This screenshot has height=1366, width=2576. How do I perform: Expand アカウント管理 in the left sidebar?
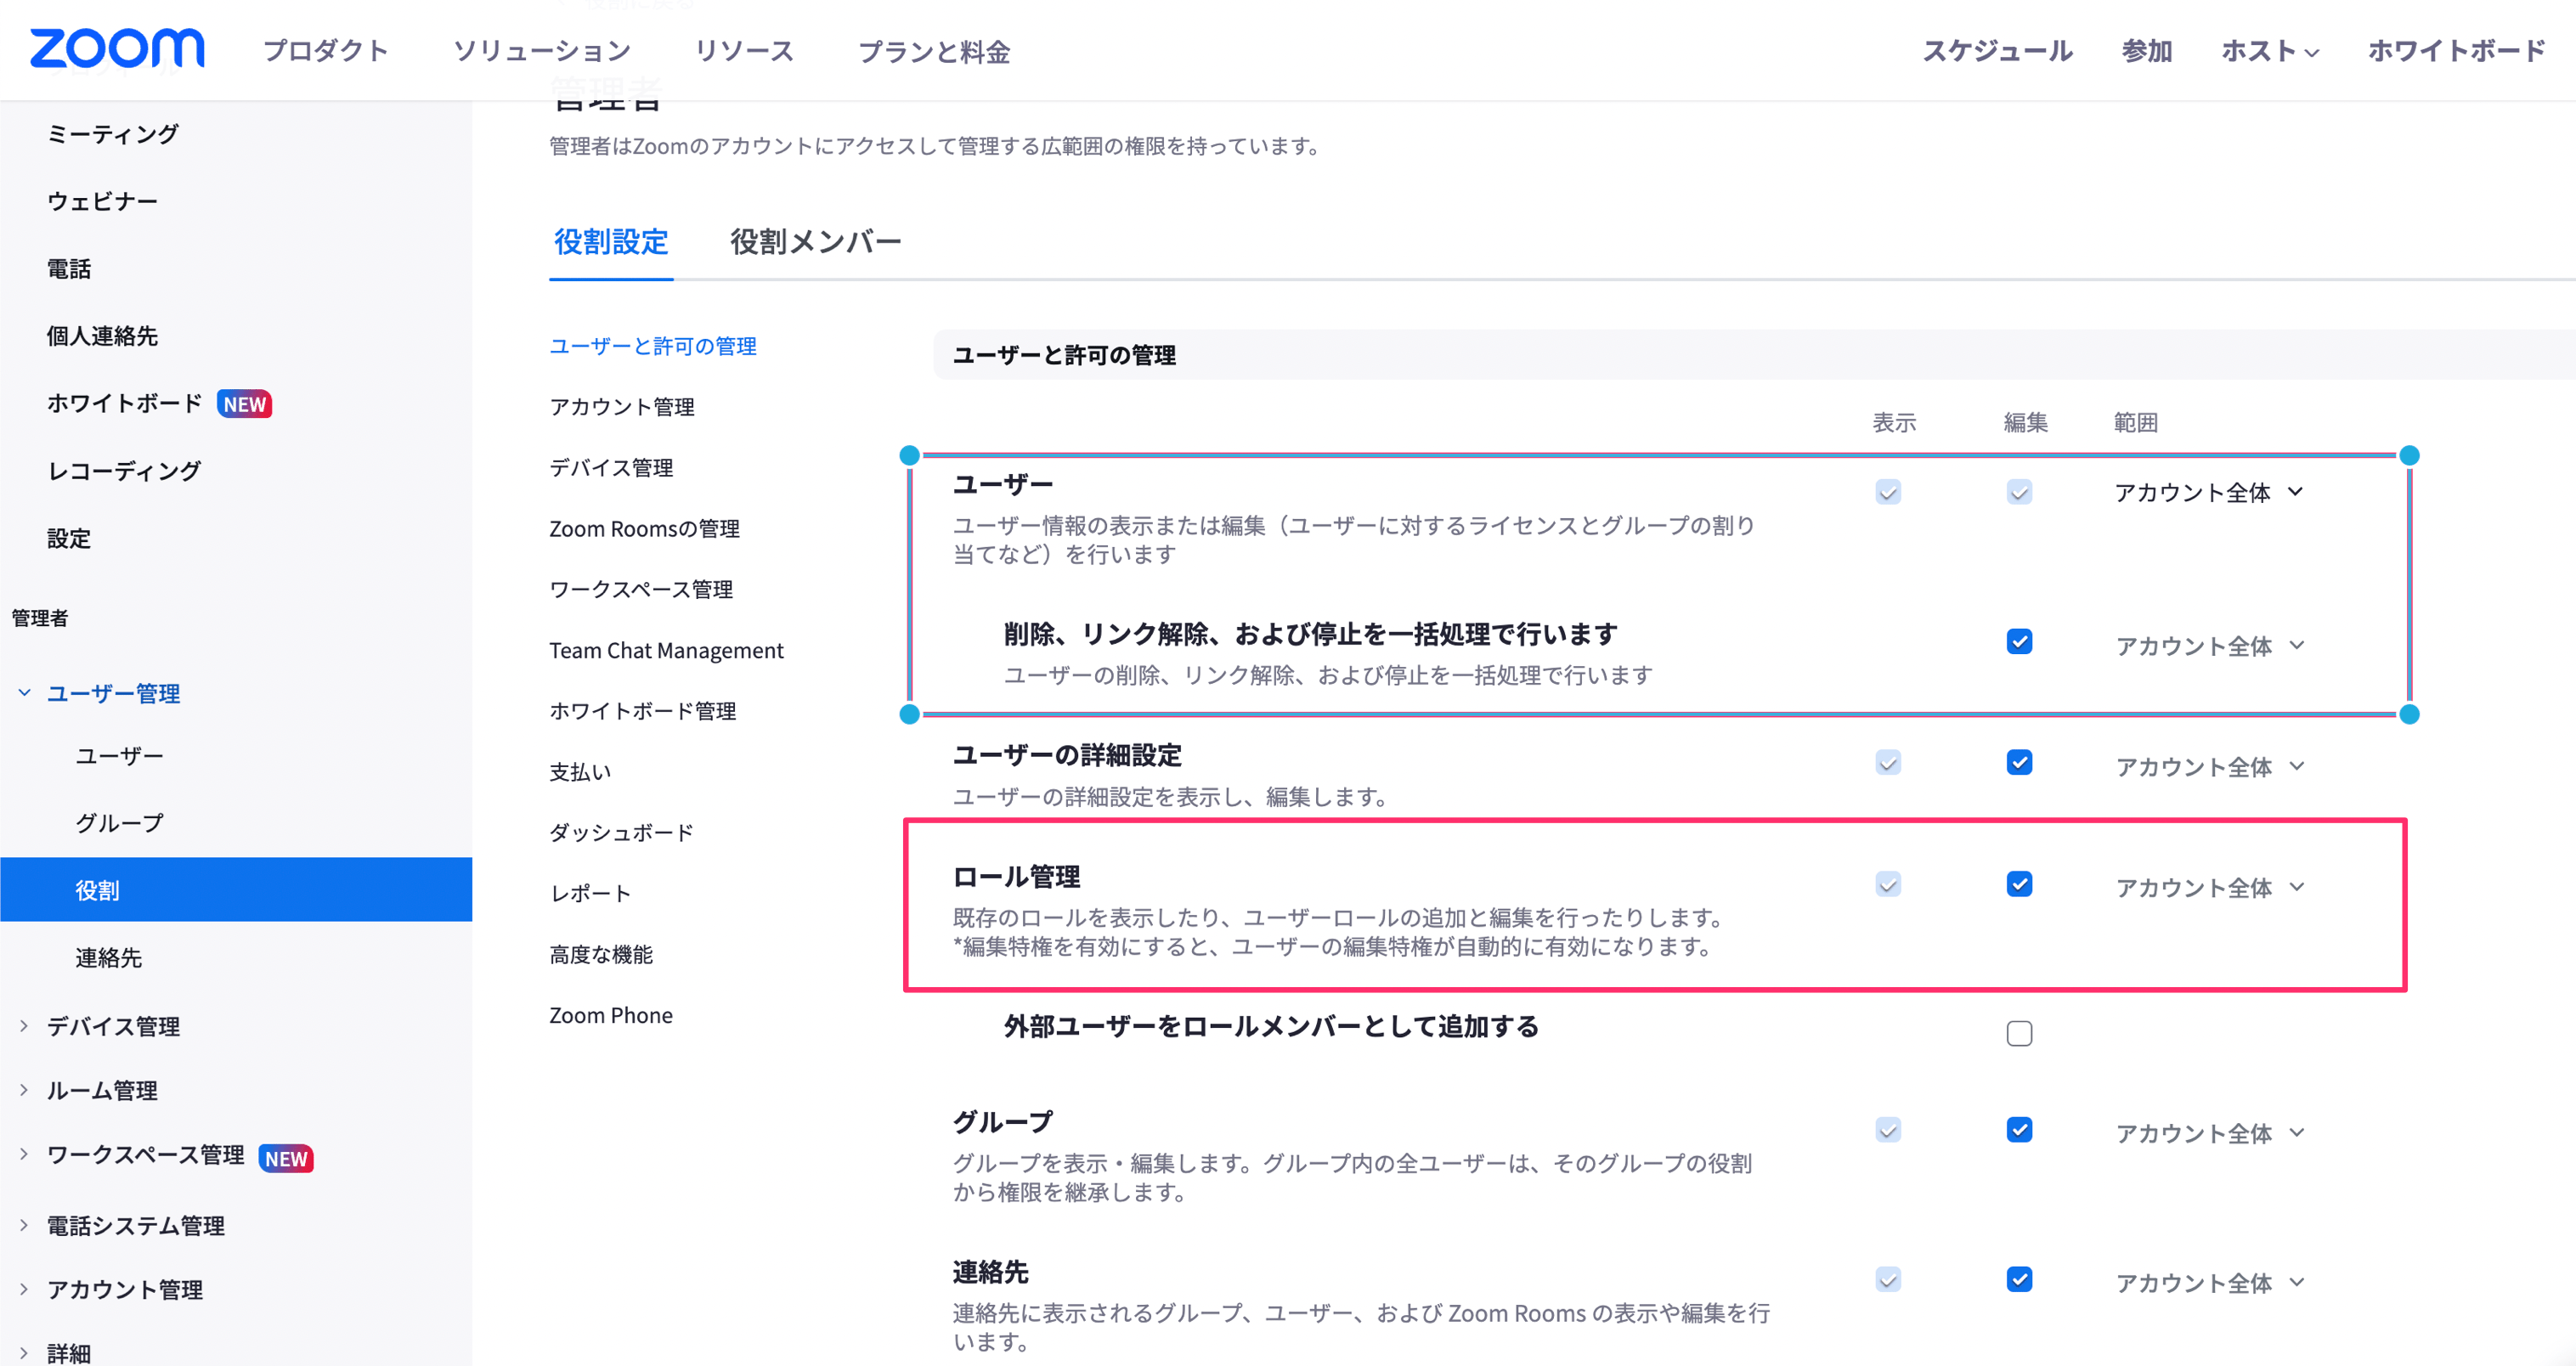click(x=24, y=1290)
